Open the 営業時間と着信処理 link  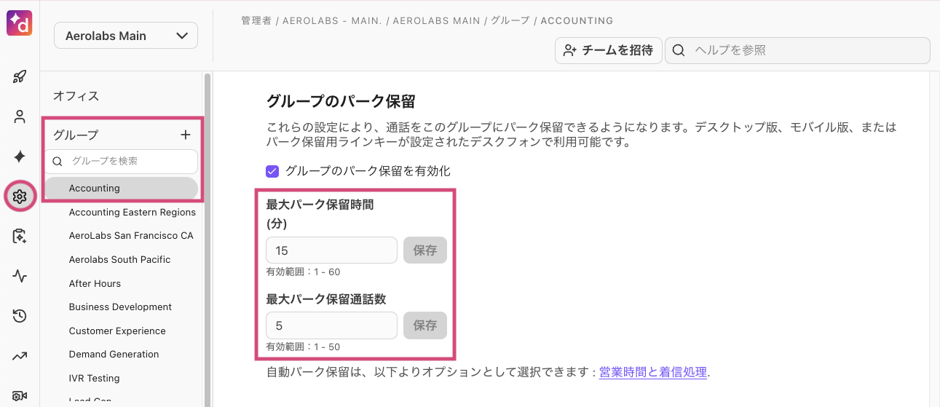652,372
